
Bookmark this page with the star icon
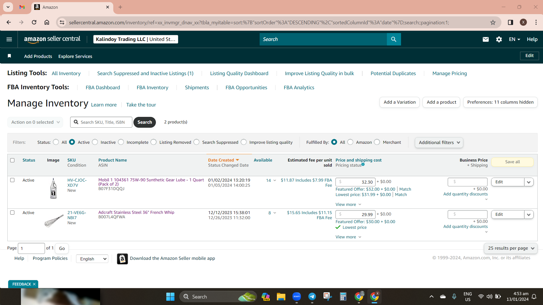(493, 22)
